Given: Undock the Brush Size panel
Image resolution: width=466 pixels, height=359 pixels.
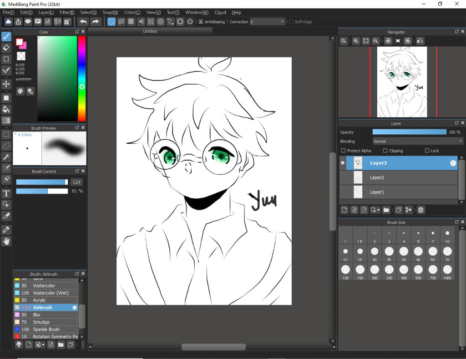Looking at the screenshot, I should pyautogui.click(x=457, y=222).
